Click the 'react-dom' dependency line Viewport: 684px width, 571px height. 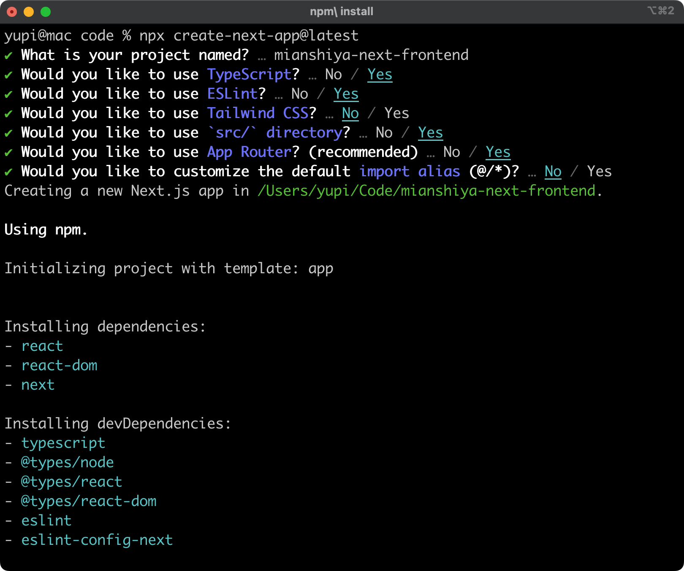[x=59, y=366]
